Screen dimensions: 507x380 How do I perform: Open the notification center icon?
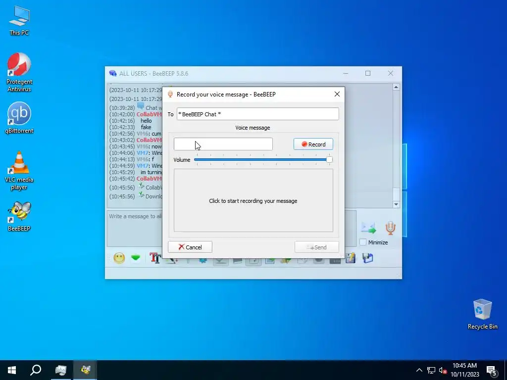pos(492,371)
